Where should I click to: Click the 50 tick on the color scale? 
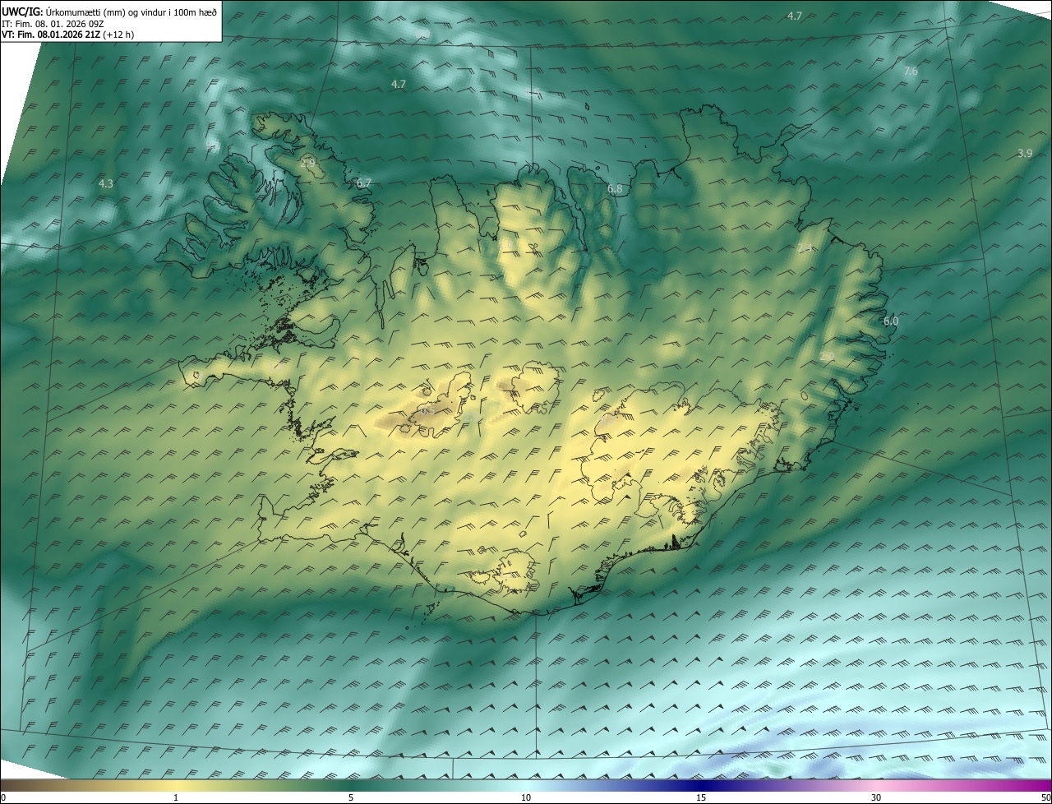coord(1045,797)
